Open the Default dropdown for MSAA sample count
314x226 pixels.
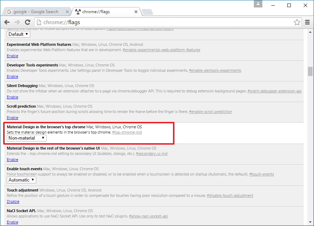click(19, 34)
